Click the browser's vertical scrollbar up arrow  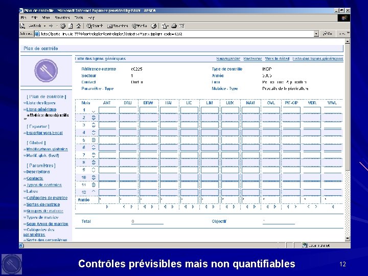point(348,41)
